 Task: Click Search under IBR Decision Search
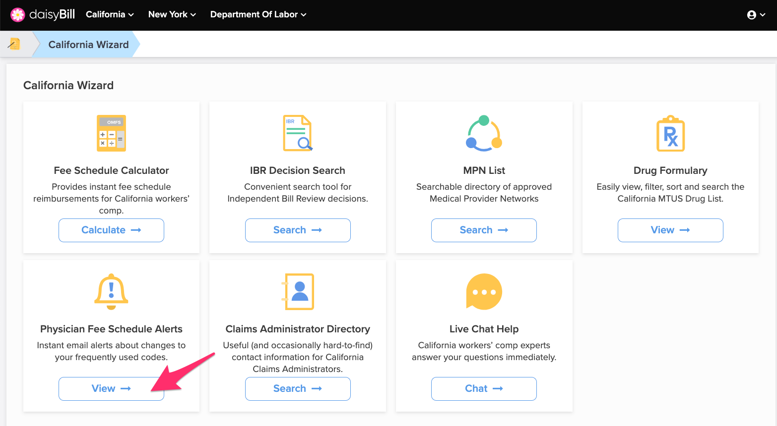298,230
